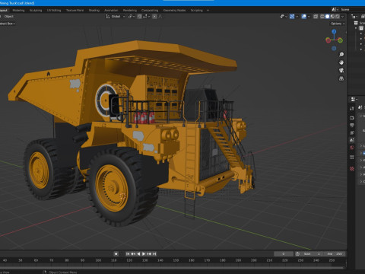Click the current frame number field
365x274 pixels.
click(284, 253)
